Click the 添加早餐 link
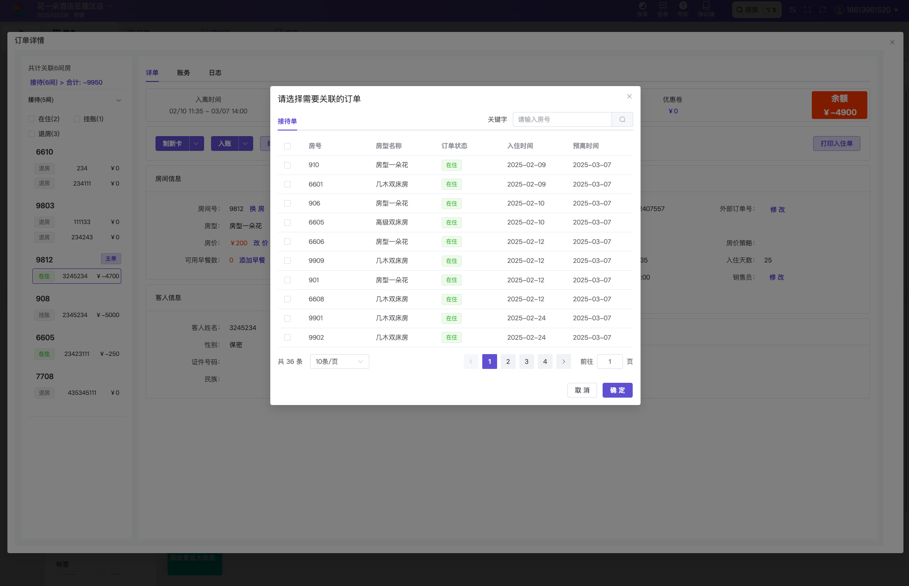Screen dimensions: 909x586 coord(252,260)
